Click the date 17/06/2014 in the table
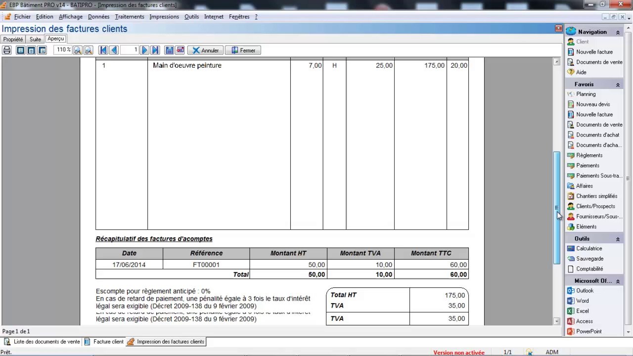 pyautogui.click(x=129, y=265)
